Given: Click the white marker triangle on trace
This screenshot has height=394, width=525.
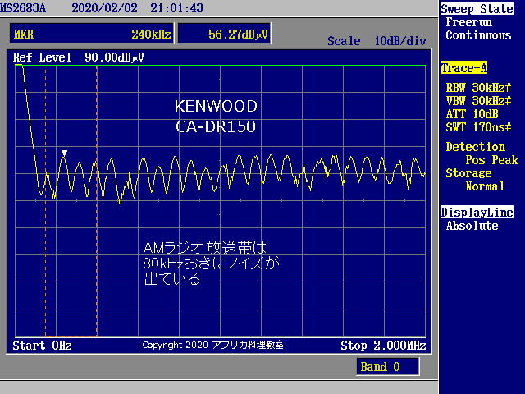Looking at the screenshot, I should coord(64,153).
